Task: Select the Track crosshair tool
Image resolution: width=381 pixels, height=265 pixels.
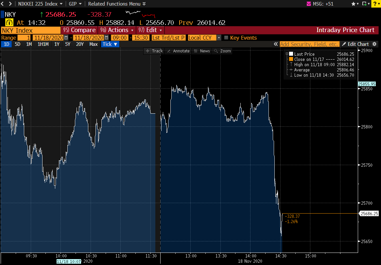Action: pyautogui.click(x=154, y=51)
